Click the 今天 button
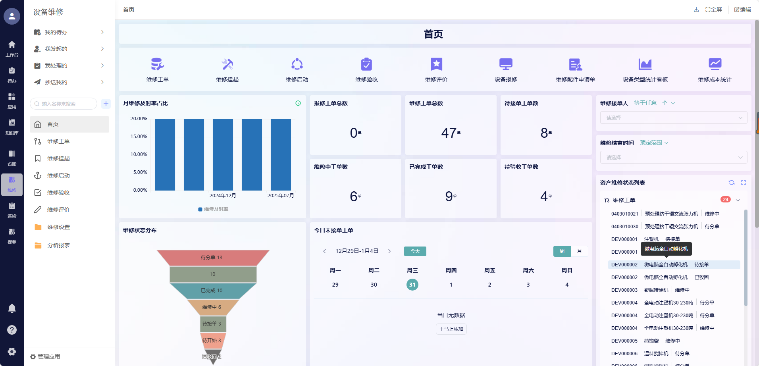Image resolution: width=759 pixels, height=366 pixels. [415, 251]
